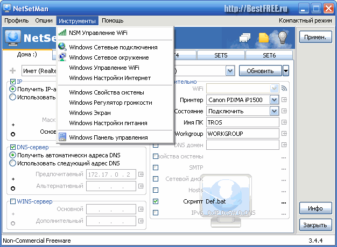The width and height of the screenshot is (337, 247).
Task: Click the Workgroup field containing WORKGROUP
Action: (x=243, y=134)
